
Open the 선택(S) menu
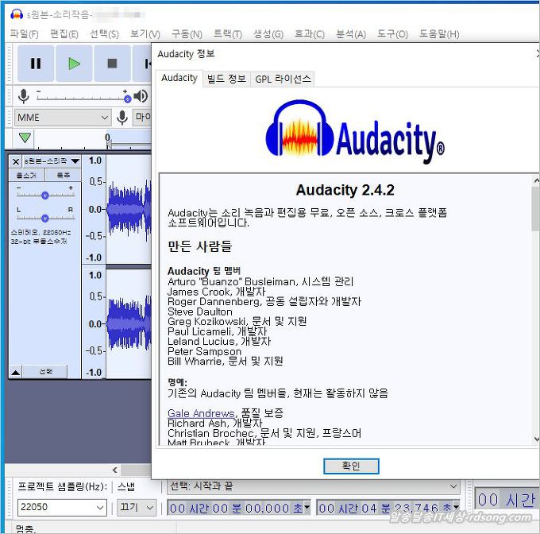point(104,33)
